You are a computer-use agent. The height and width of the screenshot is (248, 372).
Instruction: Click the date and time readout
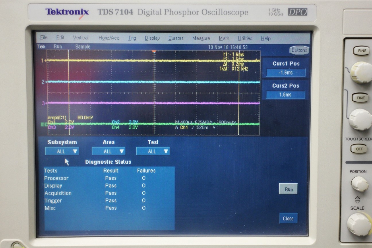228,47
